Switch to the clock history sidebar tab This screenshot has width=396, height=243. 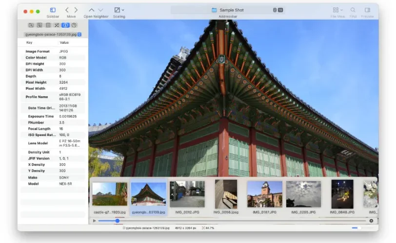point(74,25)
